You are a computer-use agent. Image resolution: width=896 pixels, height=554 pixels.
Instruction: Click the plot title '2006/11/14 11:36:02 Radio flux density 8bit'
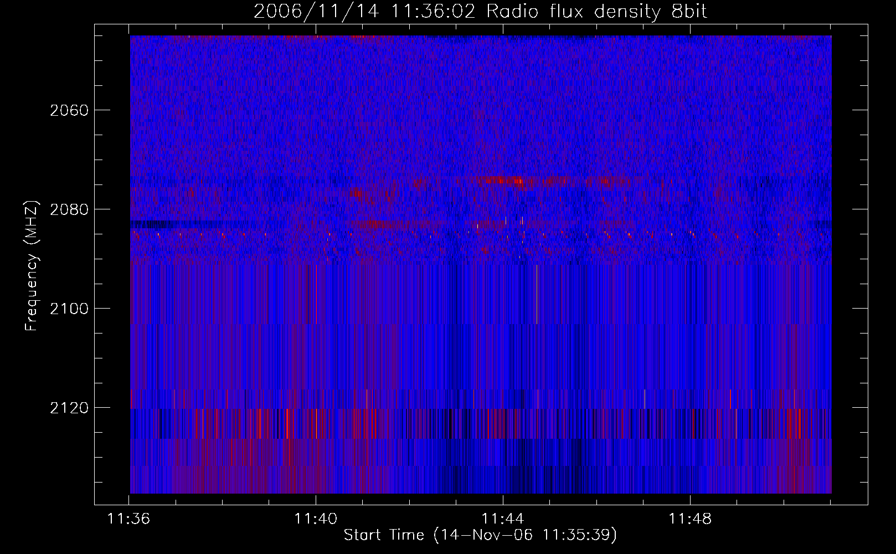point(480,12)
